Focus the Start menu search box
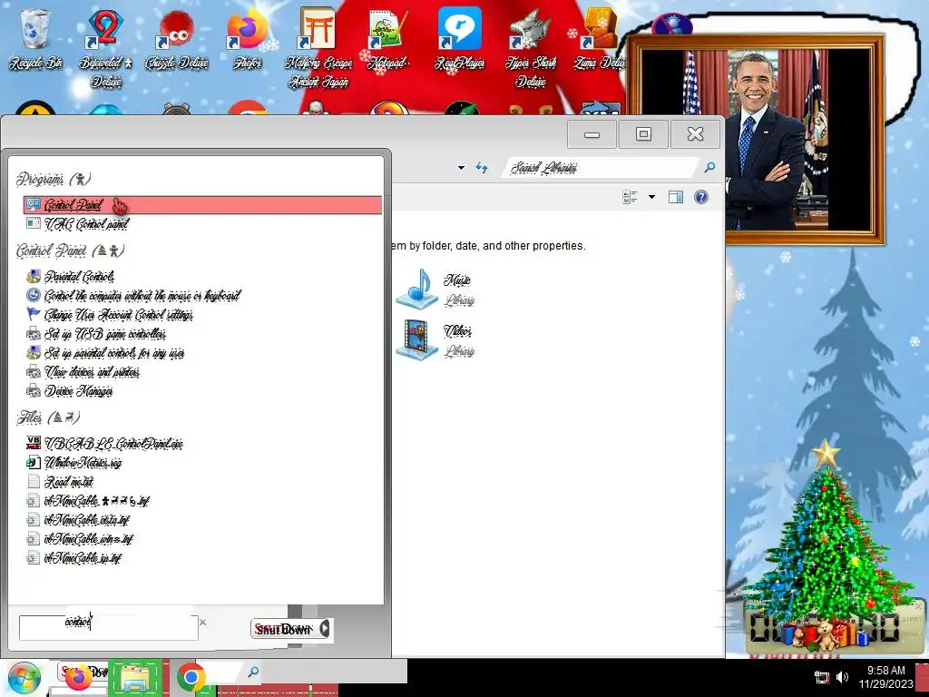 pos(109,628)
